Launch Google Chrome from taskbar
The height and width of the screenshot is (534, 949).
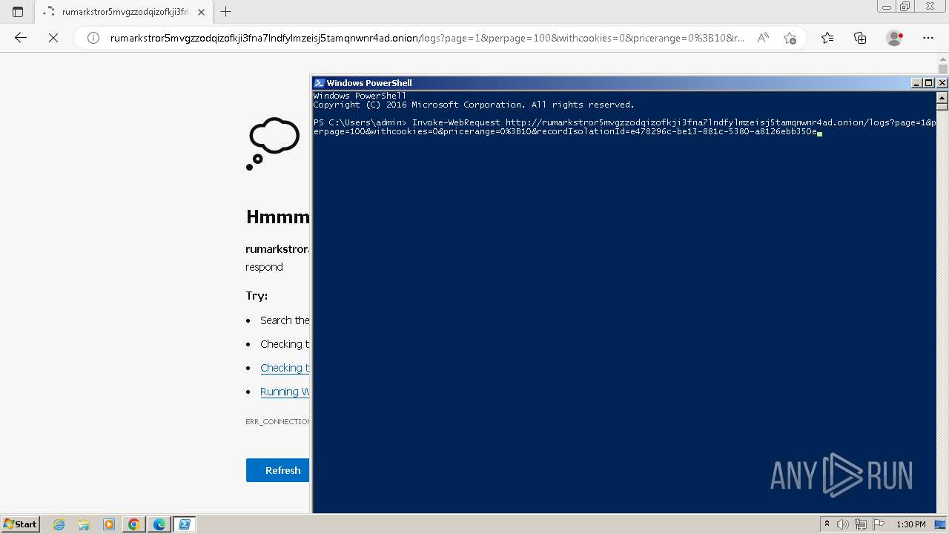[134, 524]
